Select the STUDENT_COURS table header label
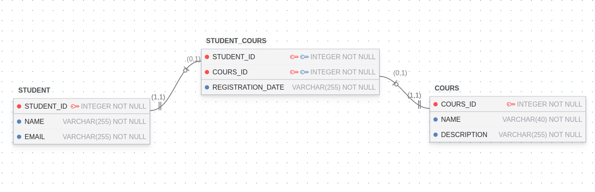 coord(236,41)
